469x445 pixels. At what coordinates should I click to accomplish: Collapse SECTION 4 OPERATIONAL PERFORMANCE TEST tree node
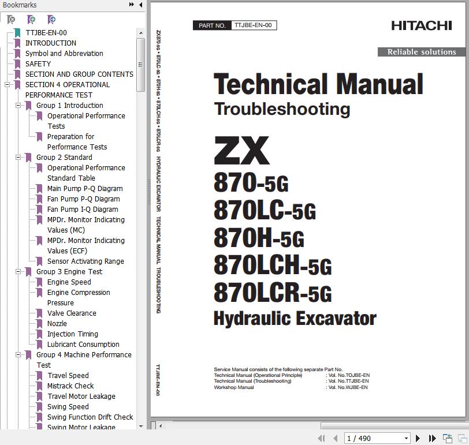click(x=7, y=85)
